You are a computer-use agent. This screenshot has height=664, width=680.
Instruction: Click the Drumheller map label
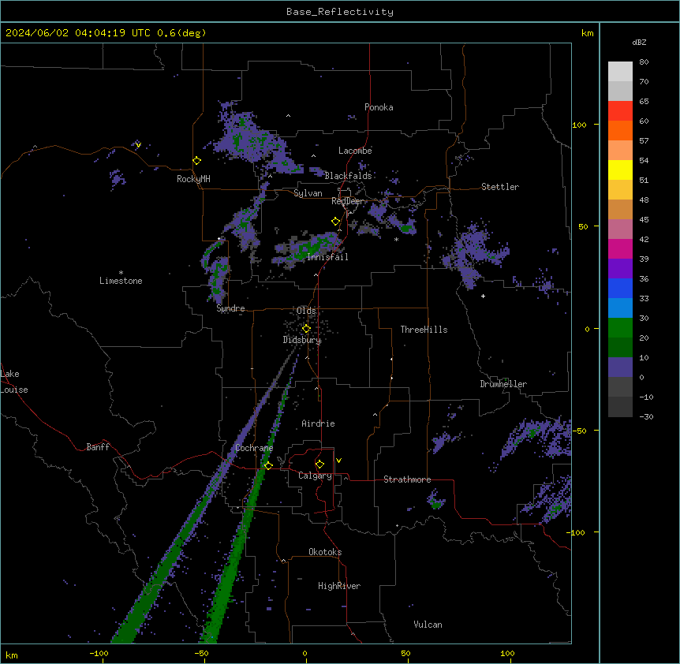(x=503, y=384)
